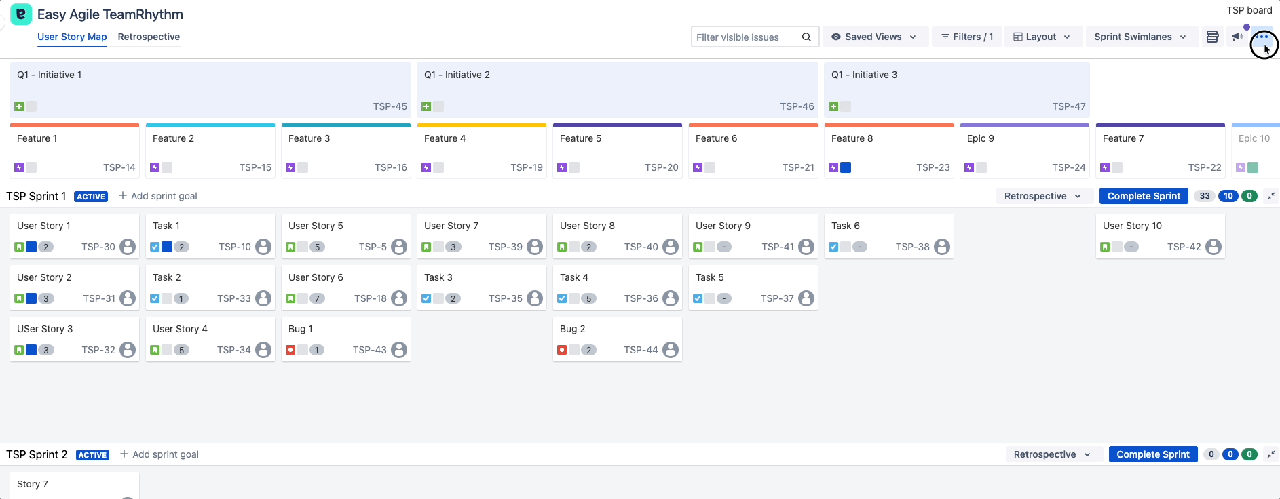Click the megaphone announcements icon
The width and height of the screenshot is (1280, 499).
click(x=1237, y=37)
